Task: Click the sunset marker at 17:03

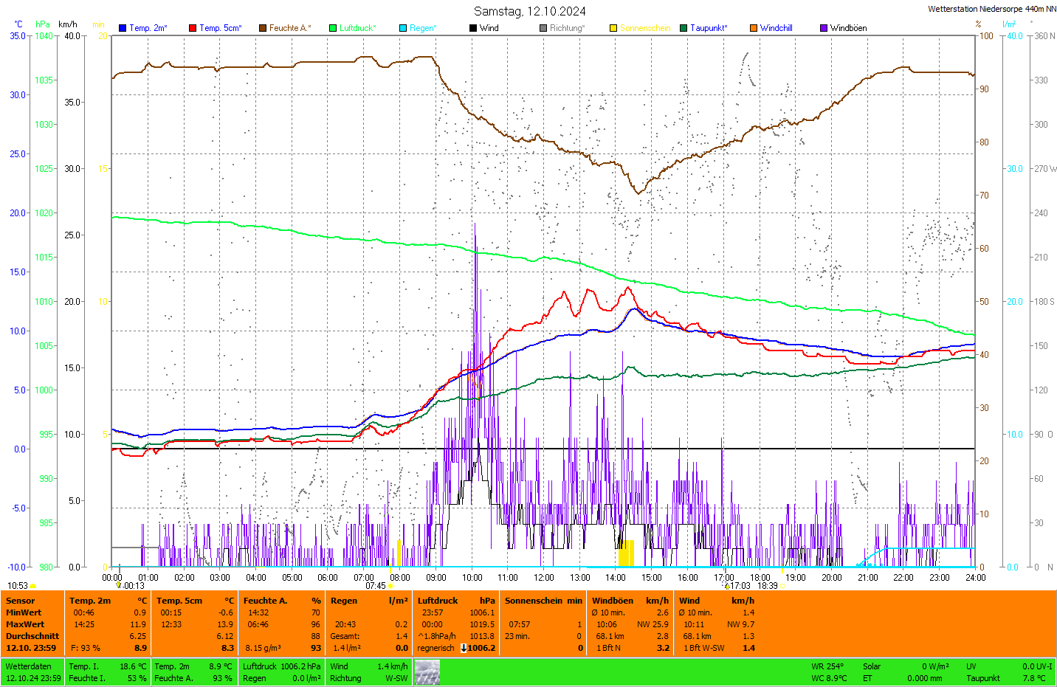Action: point(726,586)
